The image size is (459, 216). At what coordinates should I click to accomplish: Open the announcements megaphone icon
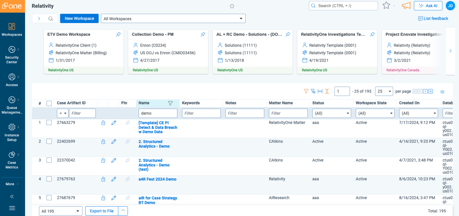pos(406,6)
